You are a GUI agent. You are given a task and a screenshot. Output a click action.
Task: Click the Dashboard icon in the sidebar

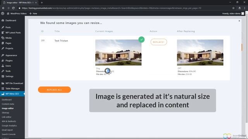(3, 20)
